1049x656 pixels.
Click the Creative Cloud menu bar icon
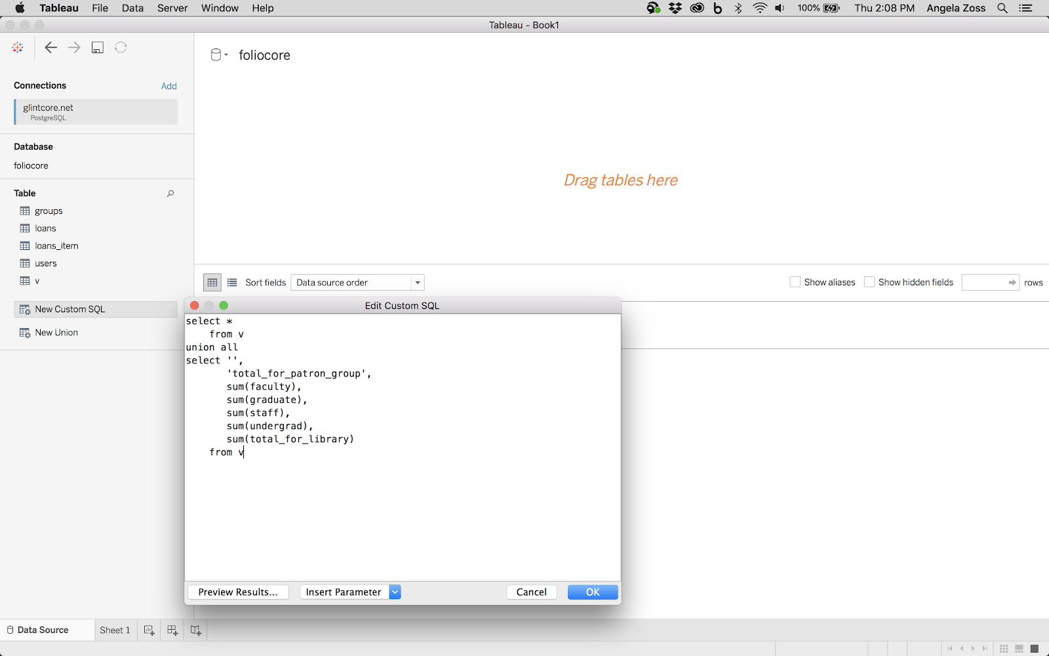pyautogui.click(x=697, y=8)
